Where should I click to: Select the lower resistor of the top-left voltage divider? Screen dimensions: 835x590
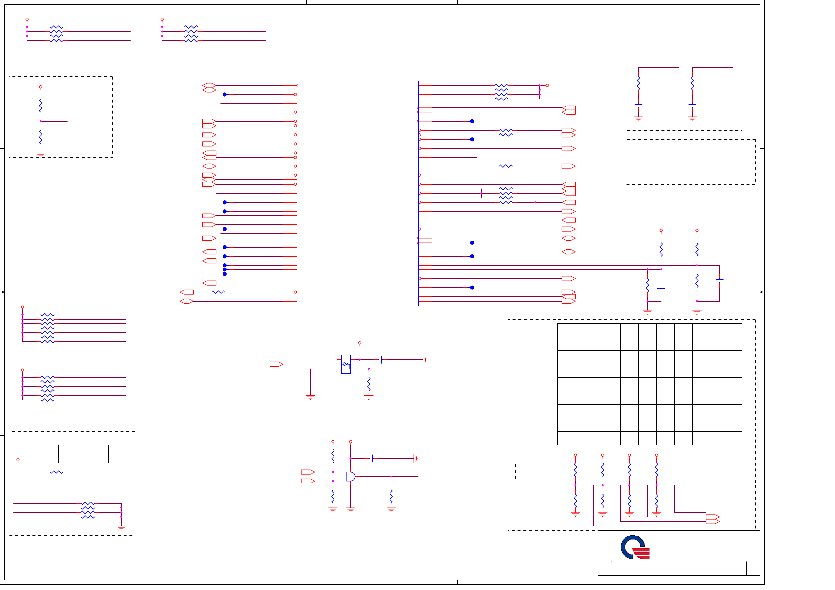coord(41,137)
